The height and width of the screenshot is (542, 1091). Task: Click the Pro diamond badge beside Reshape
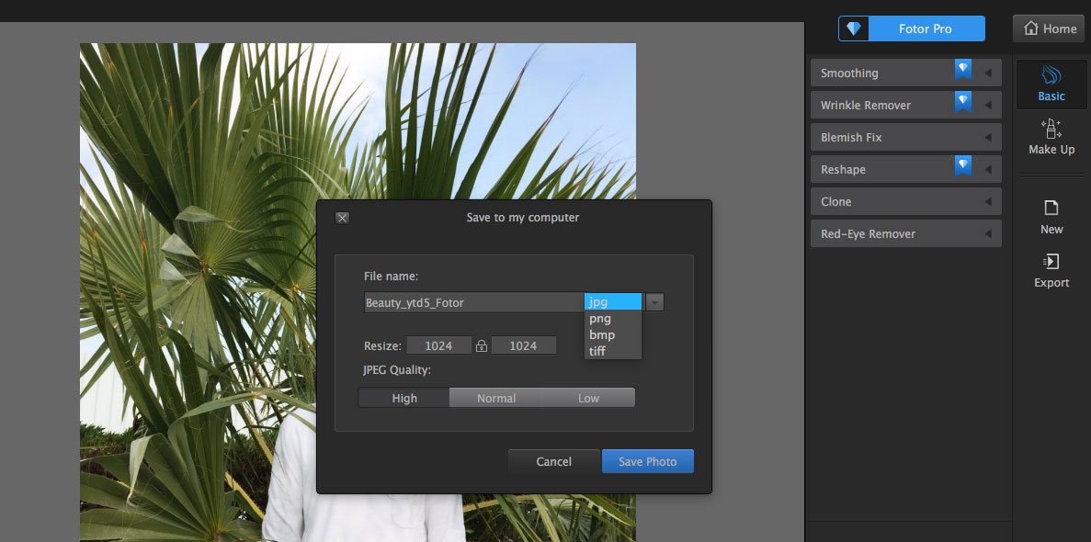click(963, 165)
